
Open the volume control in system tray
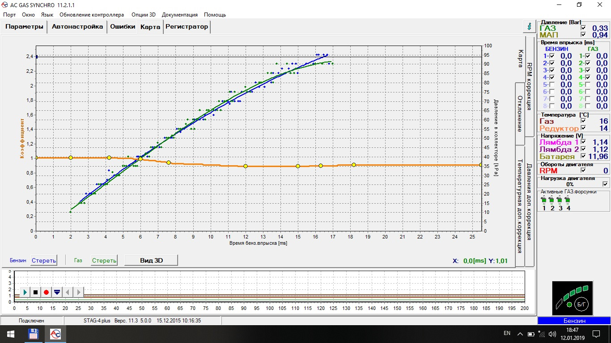[x=553, y=334]
